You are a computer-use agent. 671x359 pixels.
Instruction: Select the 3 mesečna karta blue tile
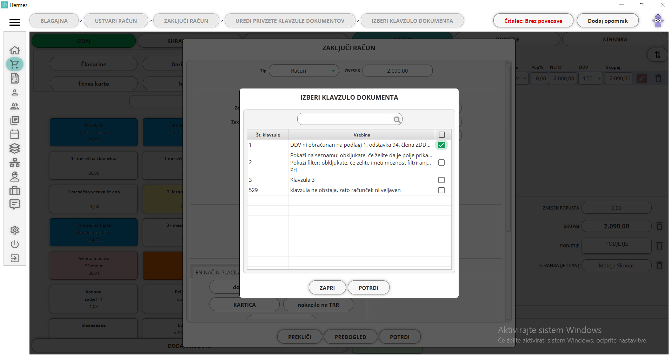94,232
